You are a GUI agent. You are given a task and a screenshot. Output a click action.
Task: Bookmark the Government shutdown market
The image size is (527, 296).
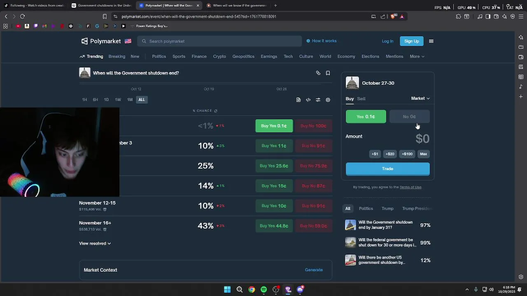tap(328, 73)
